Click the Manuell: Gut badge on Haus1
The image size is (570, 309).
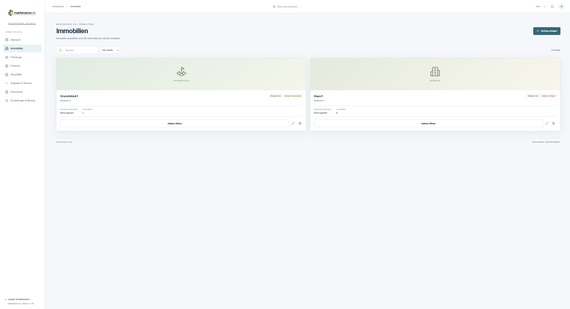pos(533,96)
